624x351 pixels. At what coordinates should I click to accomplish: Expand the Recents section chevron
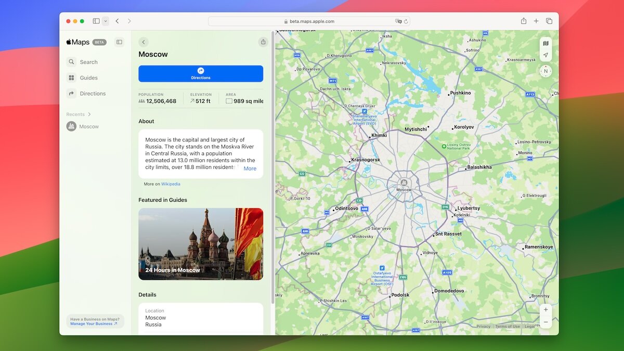point(89,114)
